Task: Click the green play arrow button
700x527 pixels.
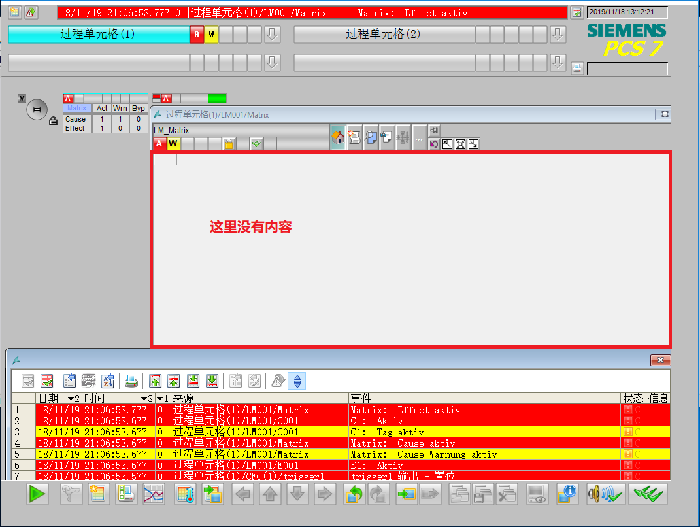Action: pyautogui.click(x=37, y=494)
